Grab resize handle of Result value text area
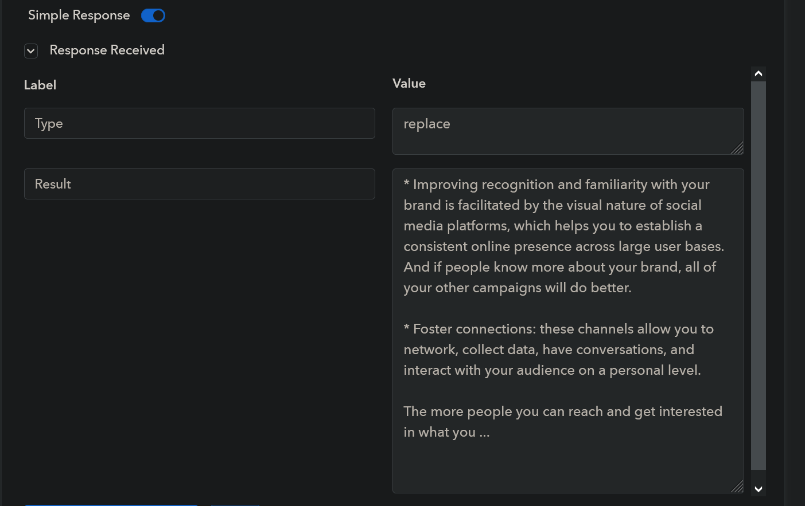Screen dimensions: 805x506 738,487
